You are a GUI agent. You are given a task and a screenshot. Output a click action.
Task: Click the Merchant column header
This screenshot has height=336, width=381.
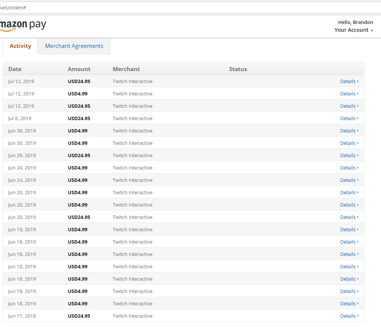[126, 69]
